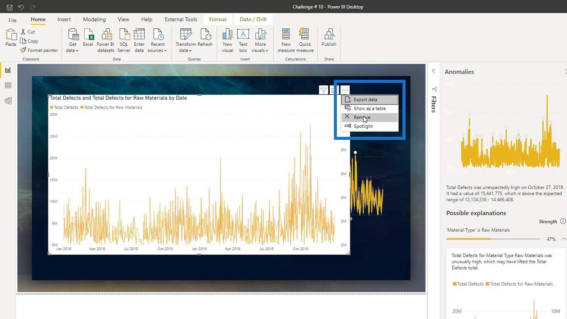Switch to the Help tab
The width and height of the screenshot is (567, 319).
point(147,19)
